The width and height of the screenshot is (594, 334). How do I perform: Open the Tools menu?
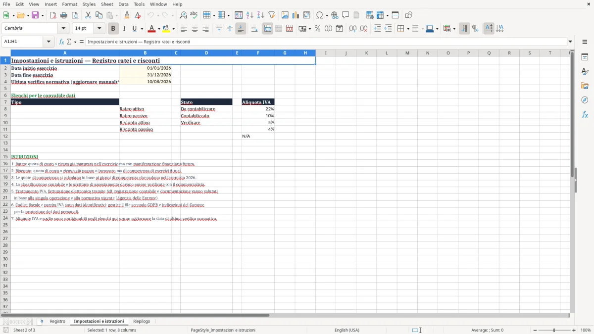pyautogui.click(x=139, y=4)
